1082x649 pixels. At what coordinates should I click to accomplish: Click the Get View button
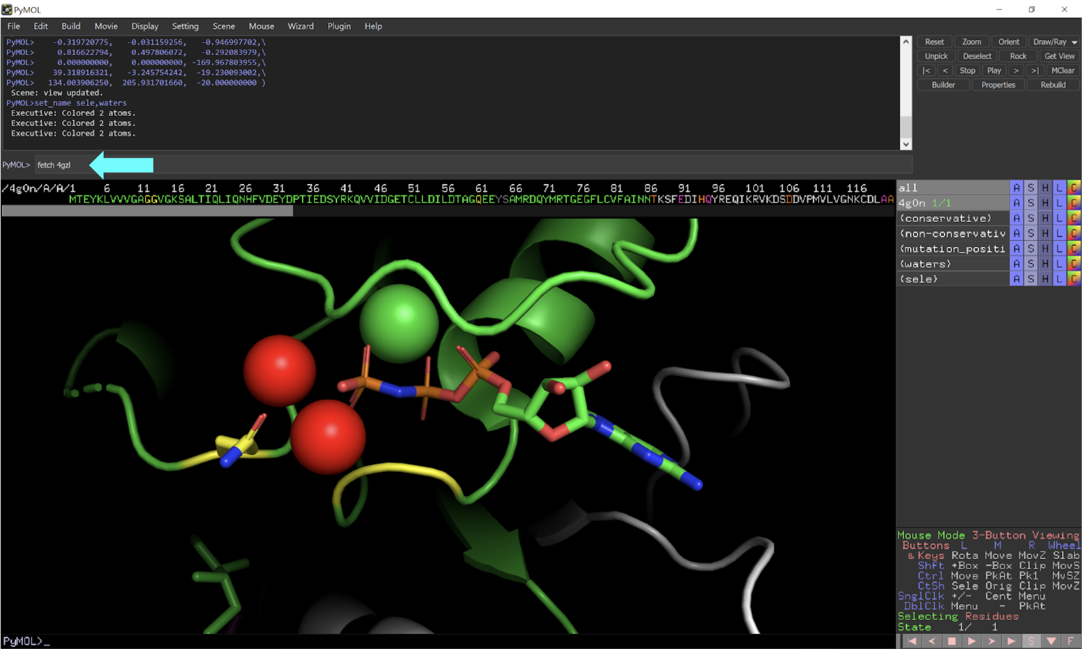tap(1059, 56)
